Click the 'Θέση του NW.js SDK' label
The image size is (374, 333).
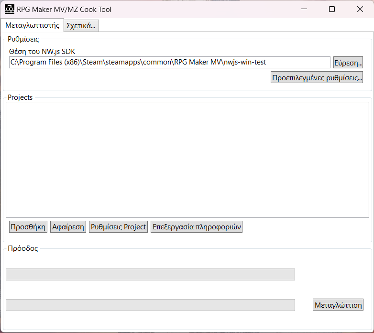click(42, 52)
